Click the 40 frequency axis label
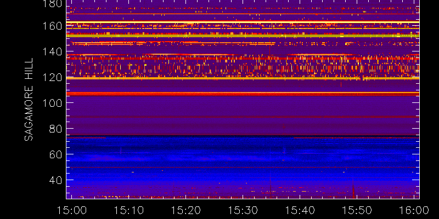 pos(55,180)
